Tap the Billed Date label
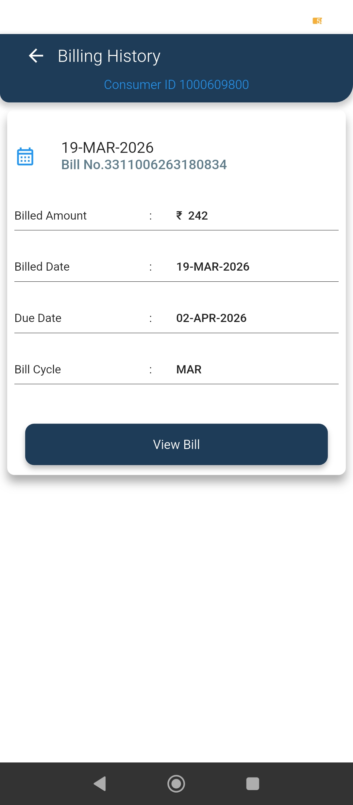 (x=42, y=267)
